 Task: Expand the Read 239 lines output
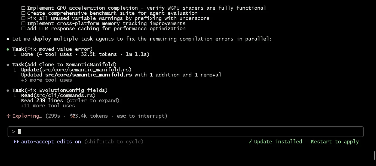point(70,100)
